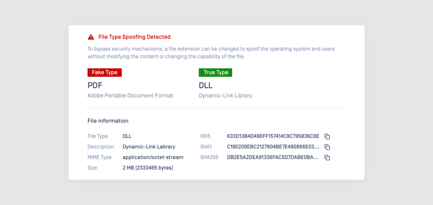Screen dimensions: 433x205
Task: Click the Dynamic-Link Labrary description value
Action: [x=148, y=147]
